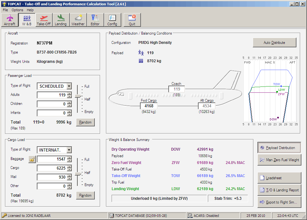The height and width of the screenshot is (220, 307).
Task: Click the Fwd Cargo weight field
Action: [x=149, y=106]
